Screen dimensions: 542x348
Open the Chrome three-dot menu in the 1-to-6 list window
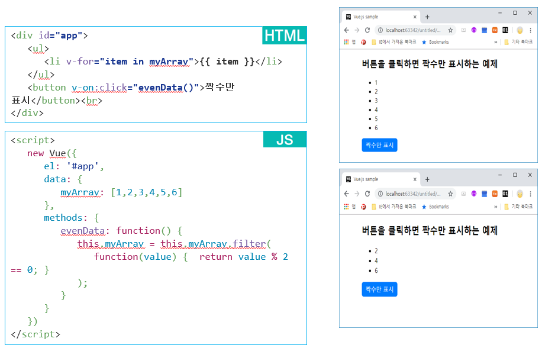click(531, 30)
